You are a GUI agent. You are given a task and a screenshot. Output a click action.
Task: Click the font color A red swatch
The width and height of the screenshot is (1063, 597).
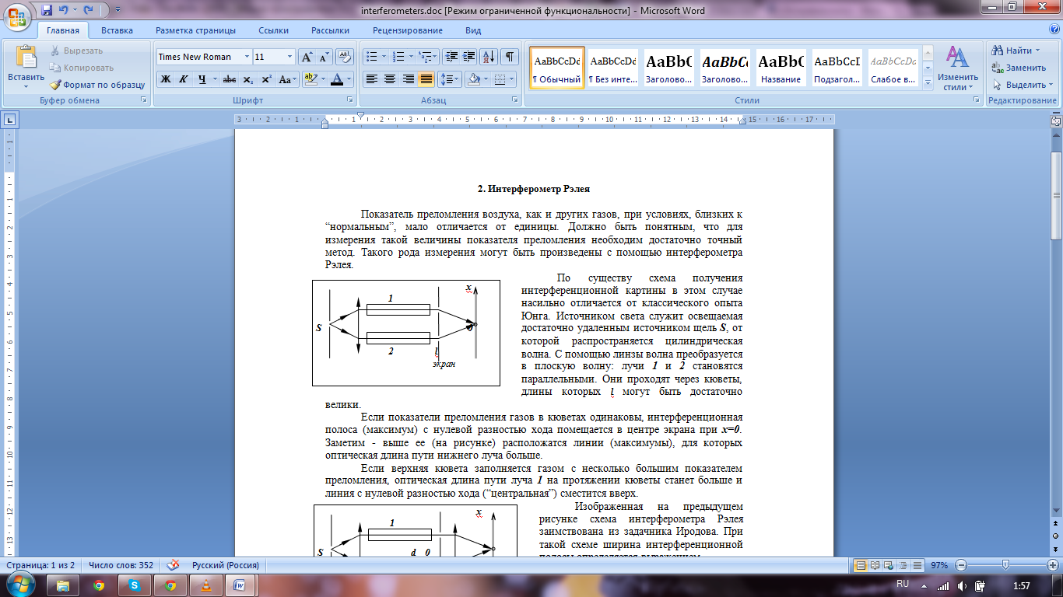336,79
